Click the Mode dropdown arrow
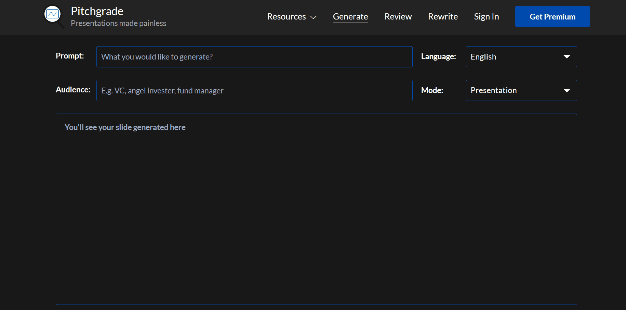This screenshot has width=626, height=310. [x=567, y=90]
